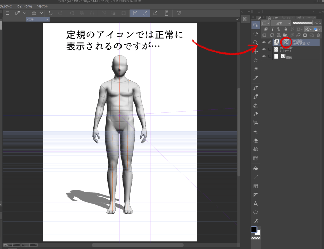Select the Rotate view tool

255,34
